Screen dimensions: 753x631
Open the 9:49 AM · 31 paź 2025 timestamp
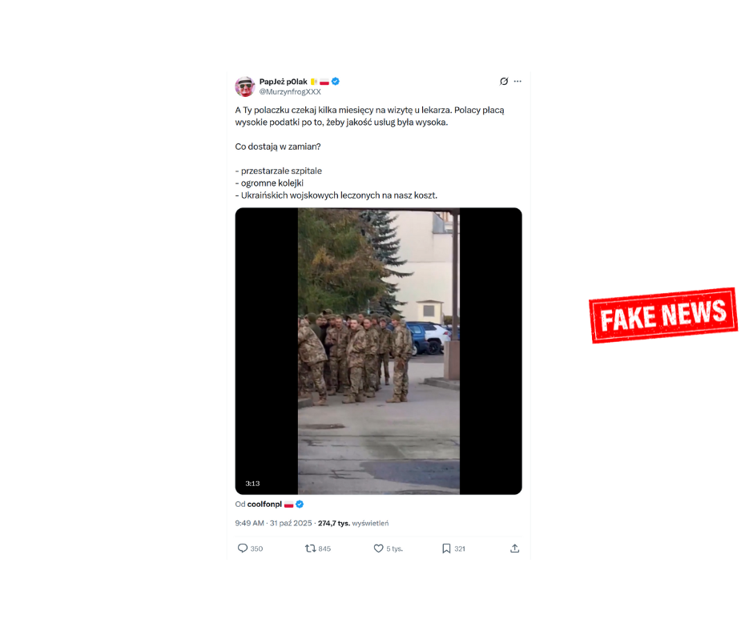272,524
